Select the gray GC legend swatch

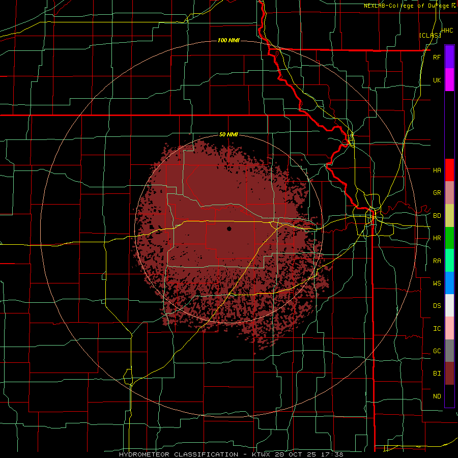coord(449,351)
